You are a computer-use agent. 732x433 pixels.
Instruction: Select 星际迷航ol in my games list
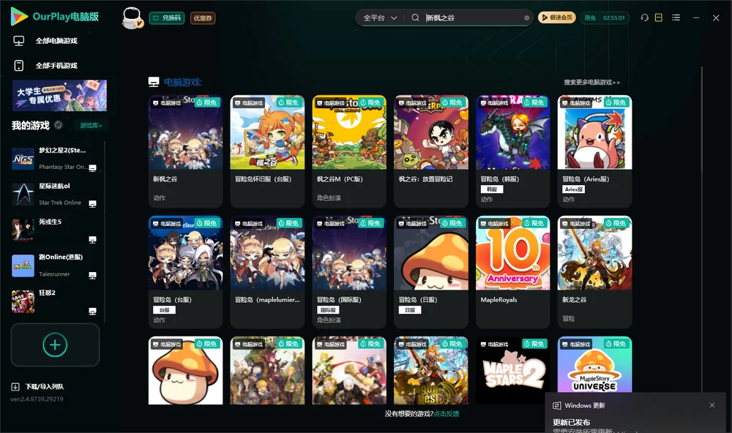55,194
